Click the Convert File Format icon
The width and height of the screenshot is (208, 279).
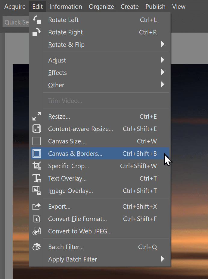click(37, 219)
